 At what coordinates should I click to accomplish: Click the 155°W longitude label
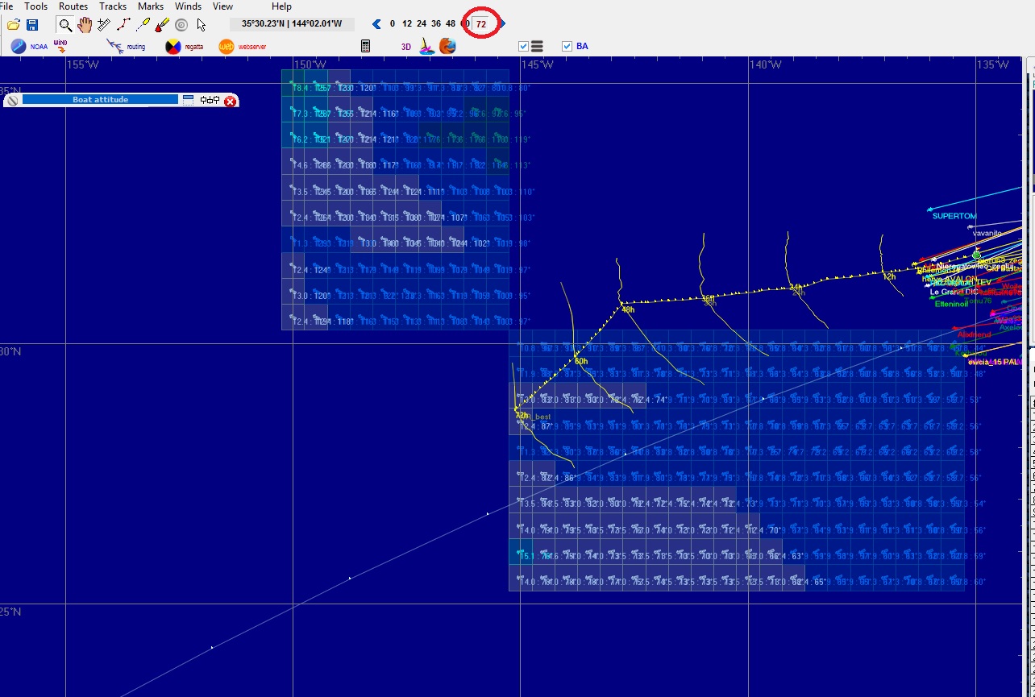(82, 64)
